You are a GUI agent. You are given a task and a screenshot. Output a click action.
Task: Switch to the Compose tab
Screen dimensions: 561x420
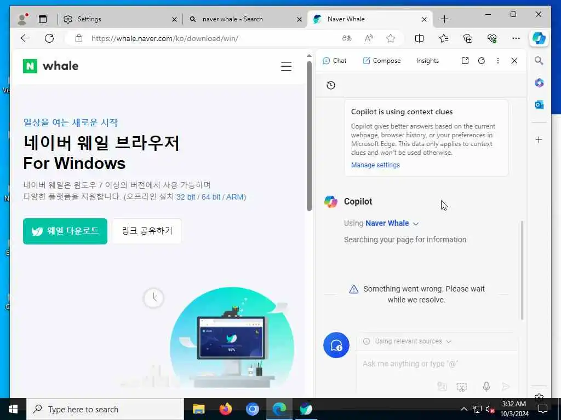(382, 61)
